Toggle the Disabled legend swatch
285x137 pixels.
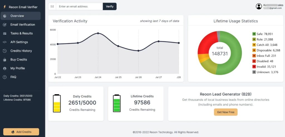(x=254, y=61)
